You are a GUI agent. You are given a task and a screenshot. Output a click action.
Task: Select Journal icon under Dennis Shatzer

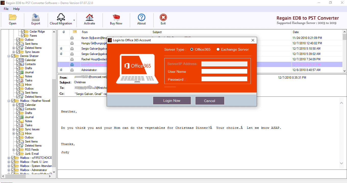(22, 72)
